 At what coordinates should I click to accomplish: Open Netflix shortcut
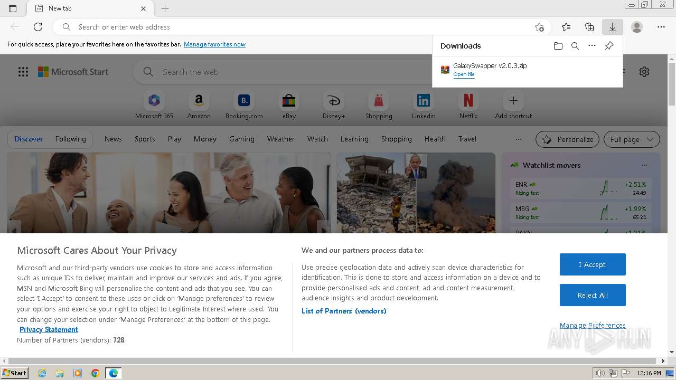tap(468, 106)
